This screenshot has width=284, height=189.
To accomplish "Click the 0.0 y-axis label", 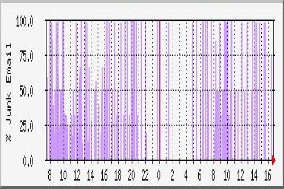I will pos(28,161).
